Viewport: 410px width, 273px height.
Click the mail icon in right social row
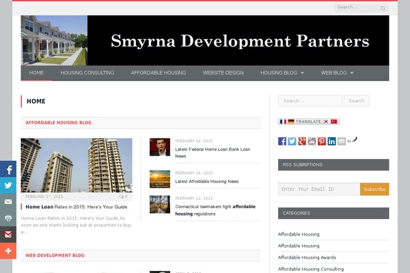coord(342,141)
